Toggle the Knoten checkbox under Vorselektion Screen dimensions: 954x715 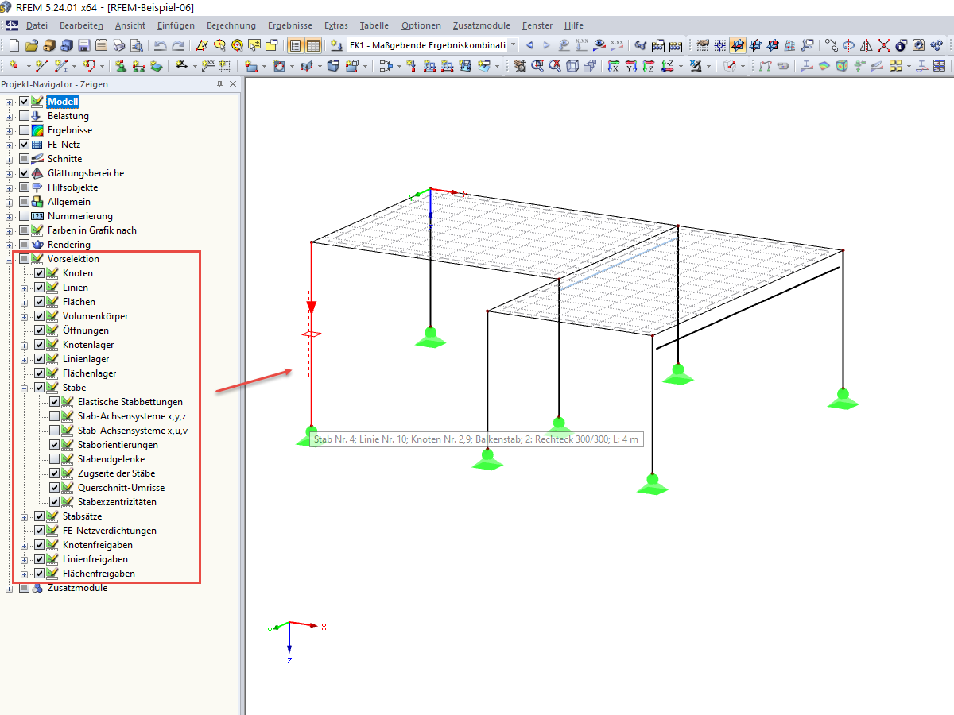click(x=39, y=273)
